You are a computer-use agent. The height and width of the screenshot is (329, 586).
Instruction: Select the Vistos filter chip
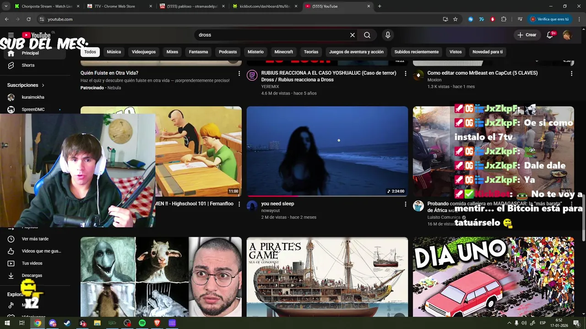(x=456, y=52)
